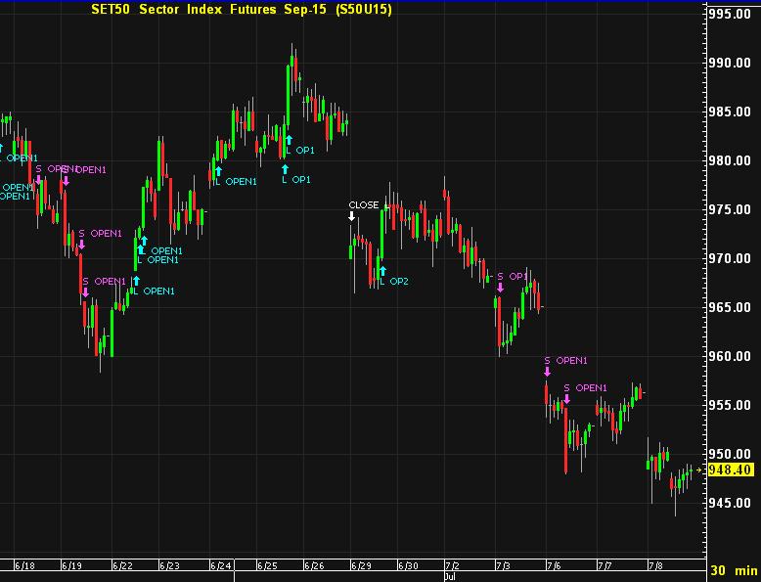Screen dimensions: 761x582
Task: Click the 7/8 date on time axis
Action: pos(655,565)
